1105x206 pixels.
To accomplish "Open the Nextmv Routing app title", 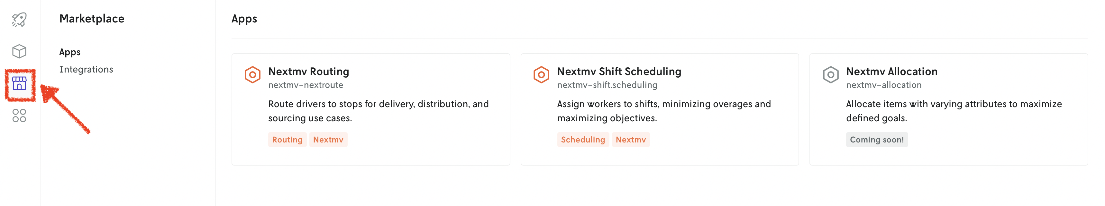I will [308, 72].
